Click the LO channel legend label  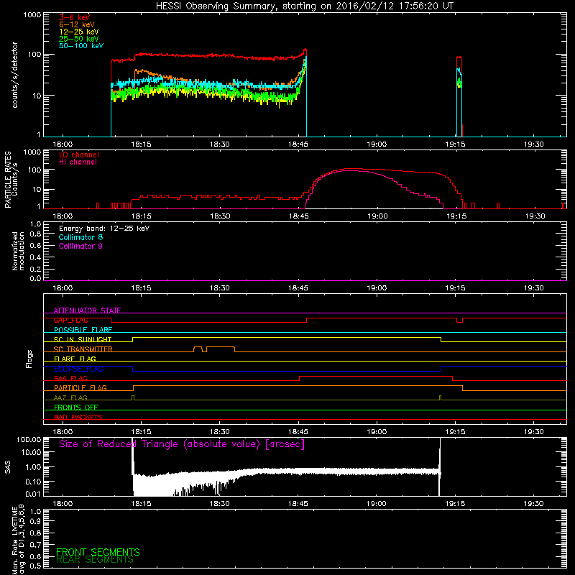pos(79,155)
